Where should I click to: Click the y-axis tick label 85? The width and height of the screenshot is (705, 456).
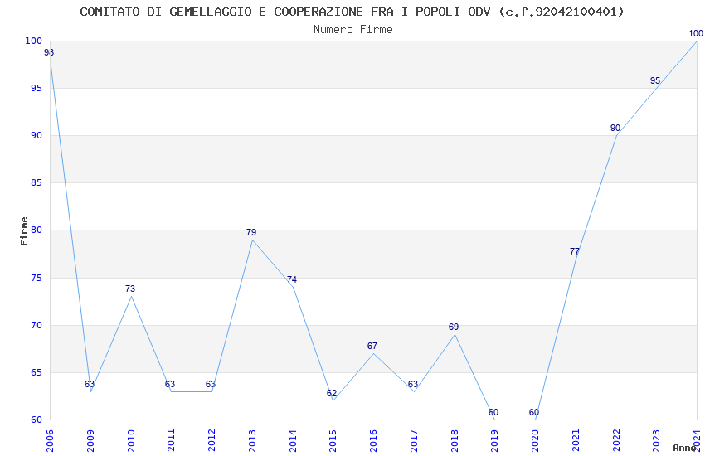[x=36, y=183]
